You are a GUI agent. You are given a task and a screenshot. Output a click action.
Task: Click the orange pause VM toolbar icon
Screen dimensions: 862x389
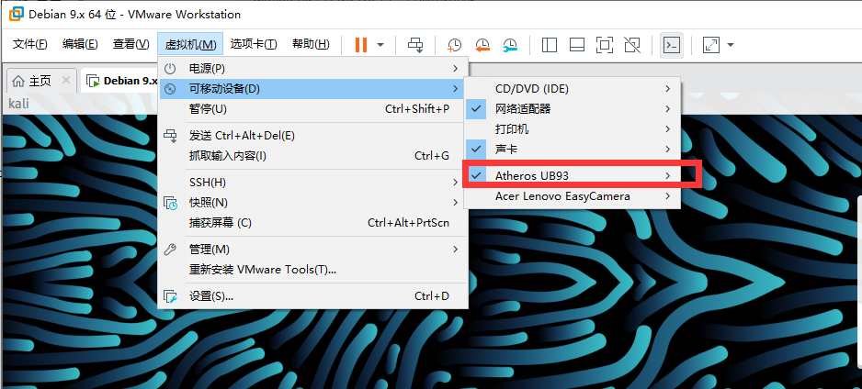coord(360,45)
